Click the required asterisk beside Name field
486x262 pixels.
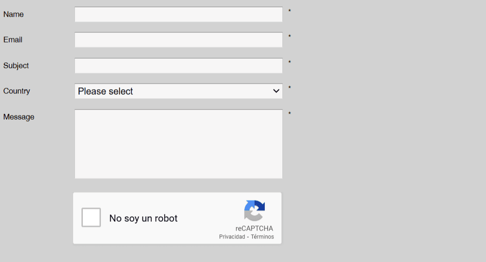(x=290, y=11)
